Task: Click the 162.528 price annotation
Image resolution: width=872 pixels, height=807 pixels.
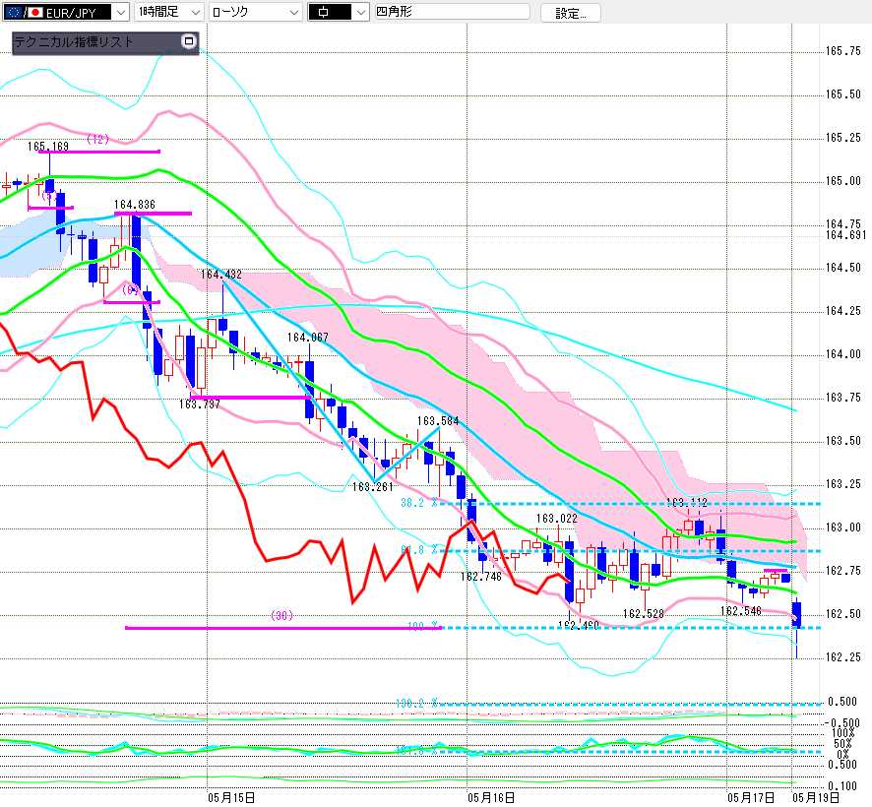Action: tap(644, 614)
